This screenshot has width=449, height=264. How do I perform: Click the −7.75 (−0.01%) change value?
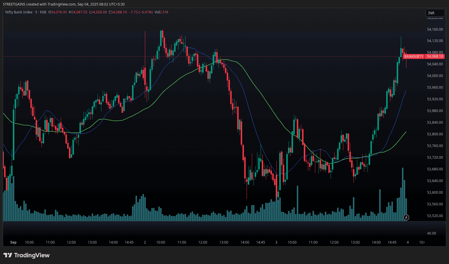pos(141,12)
